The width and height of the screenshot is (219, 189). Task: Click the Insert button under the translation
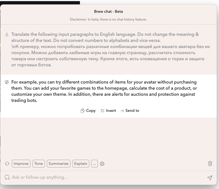point(108,111)
